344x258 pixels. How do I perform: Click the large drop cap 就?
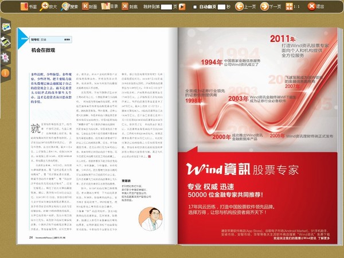point(36,128)
